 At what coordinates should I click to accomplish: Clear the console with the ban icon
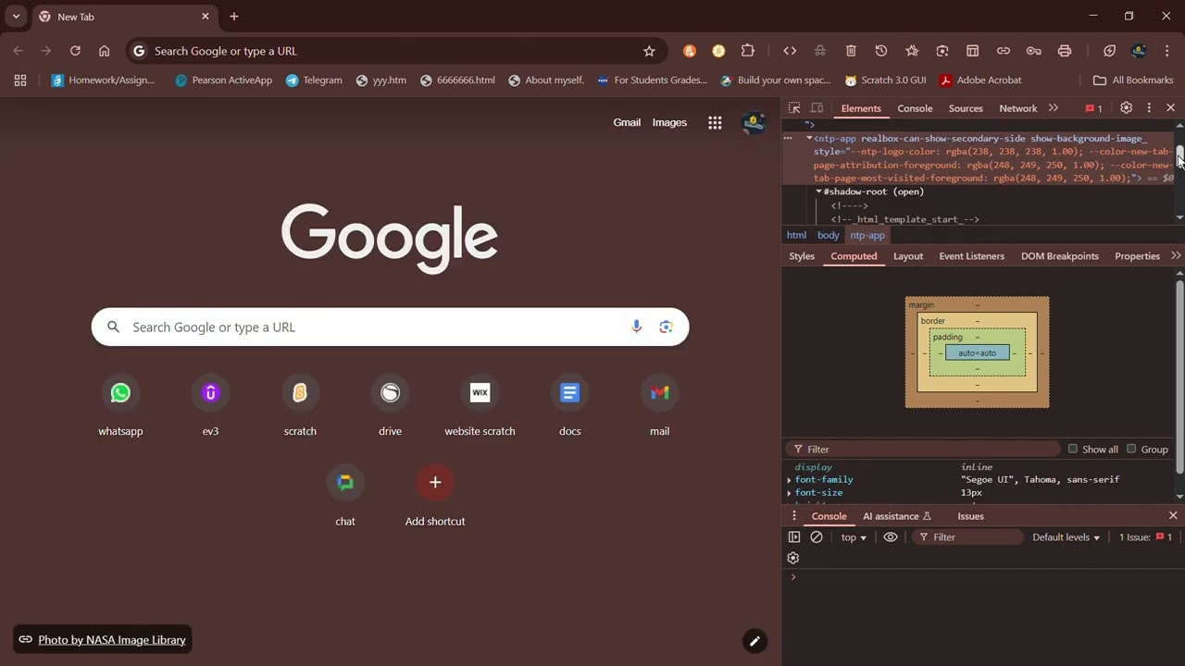(x=817, y=536)
